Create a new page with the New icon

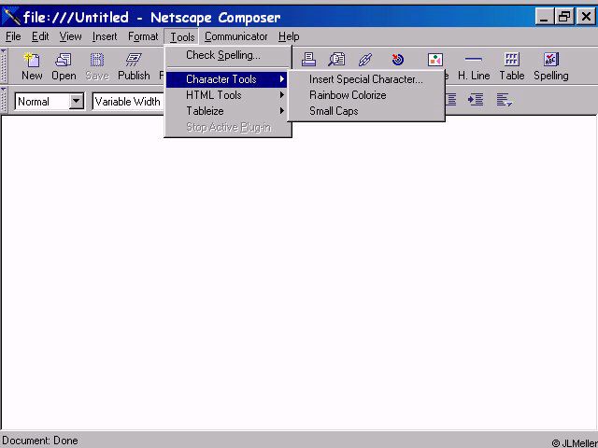pos(32,66)
